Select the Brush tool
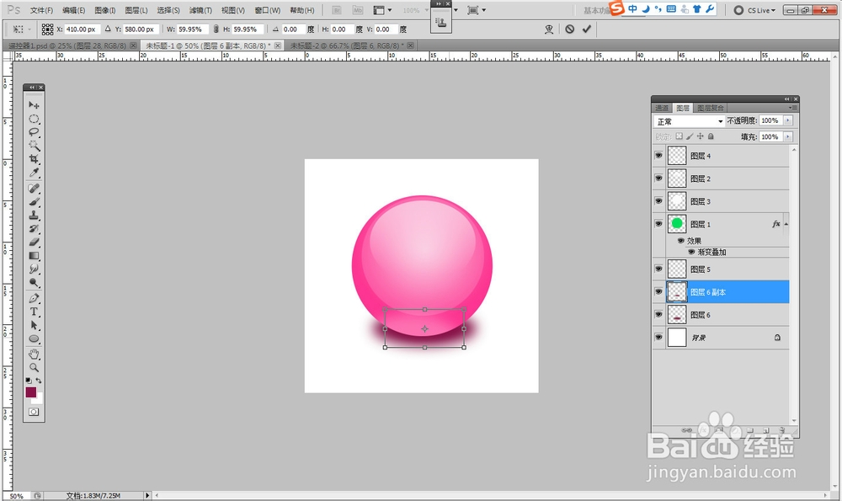Viewport: 842px width, 501px height. 34,202
